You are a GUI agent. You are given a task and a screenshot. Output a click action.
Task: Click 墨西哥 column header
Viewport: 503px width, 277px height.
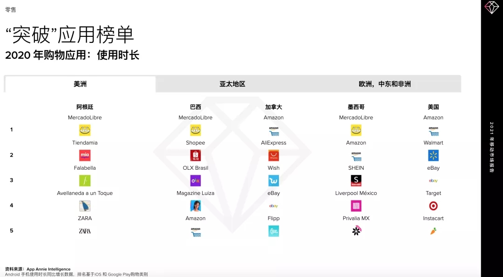[356, 107]
